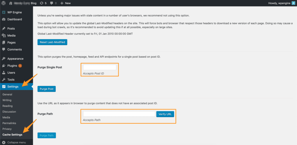Click the WordPress logo icon
The height and width of the screenshot is (145, 297).
coord(3,3)
